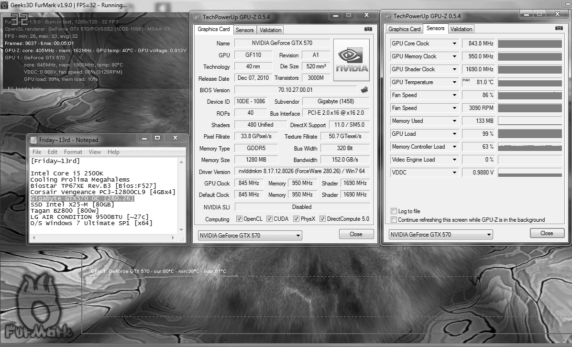Screen dimensions: 572x347
Task: Enable the Log to file checkbox
Action: click(x=394, y=211)
